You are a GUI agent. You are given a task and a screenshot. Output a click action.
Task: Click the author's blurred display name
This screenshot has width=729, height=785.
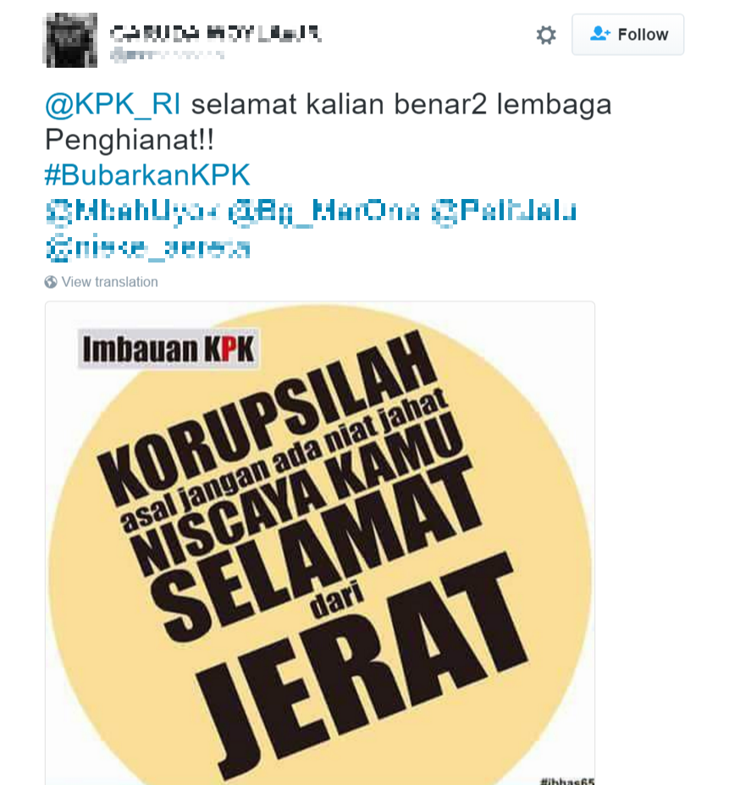pos(215,33)
